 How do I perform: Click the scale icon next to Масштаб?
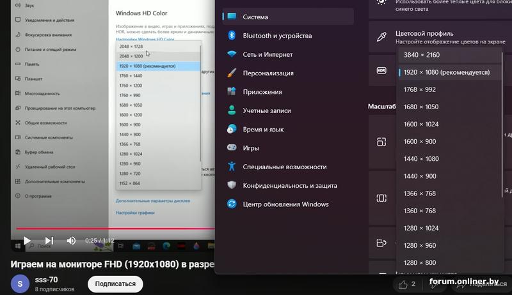(x=381, y=142)
